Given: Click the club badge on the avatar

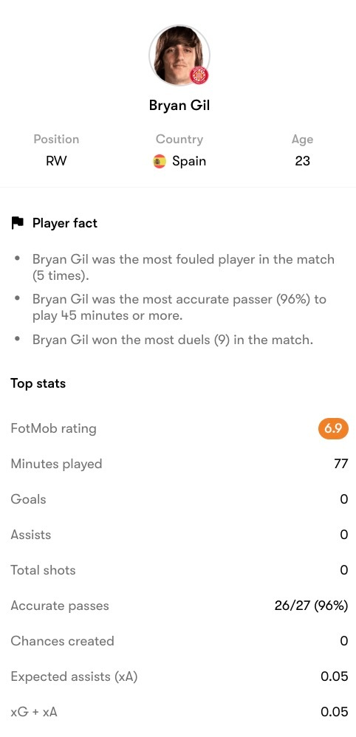Looking at the screenshot, I should (x=199, y=75).
